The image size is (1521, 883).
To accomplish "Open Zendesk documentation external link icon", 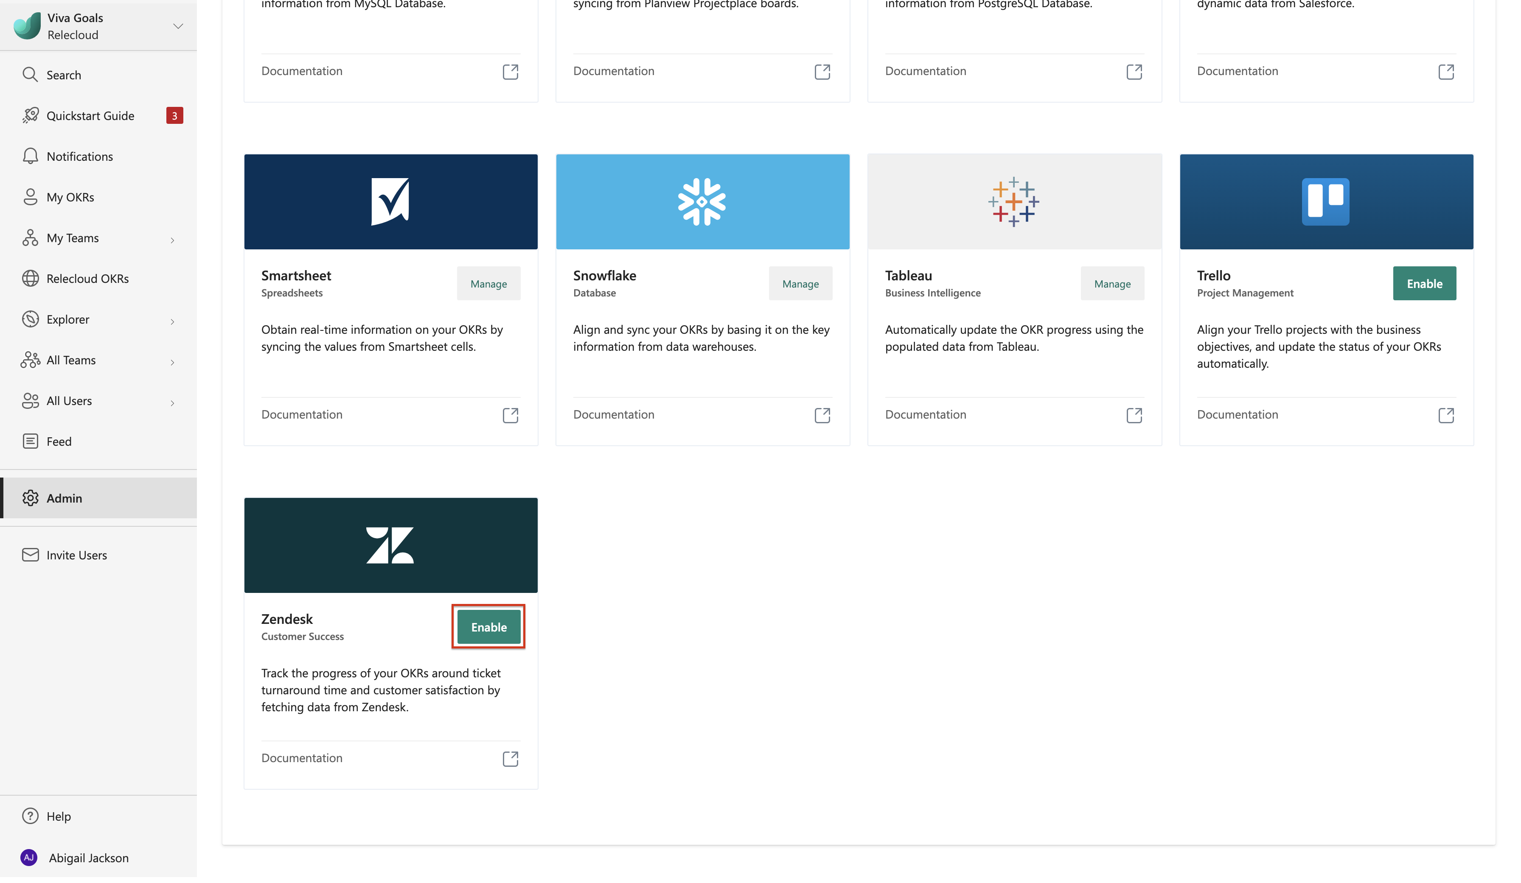I will pyautogui.click(x=511, y=759).
